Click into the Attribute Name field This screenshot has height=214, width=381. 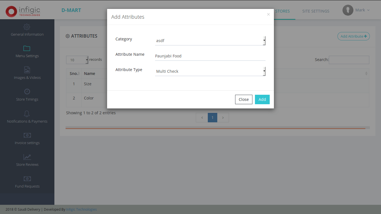[x=210, y=56]
